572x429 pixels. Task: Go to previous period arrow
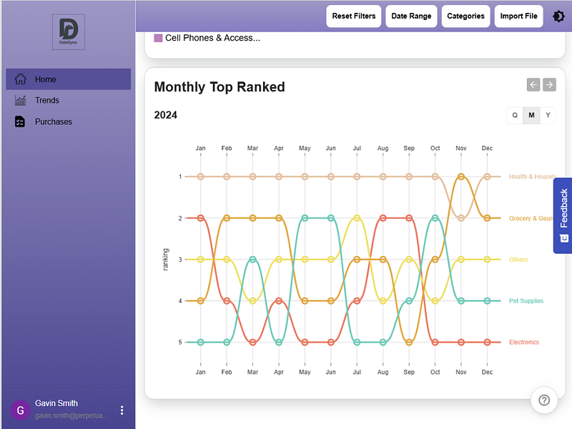(533, 84)
